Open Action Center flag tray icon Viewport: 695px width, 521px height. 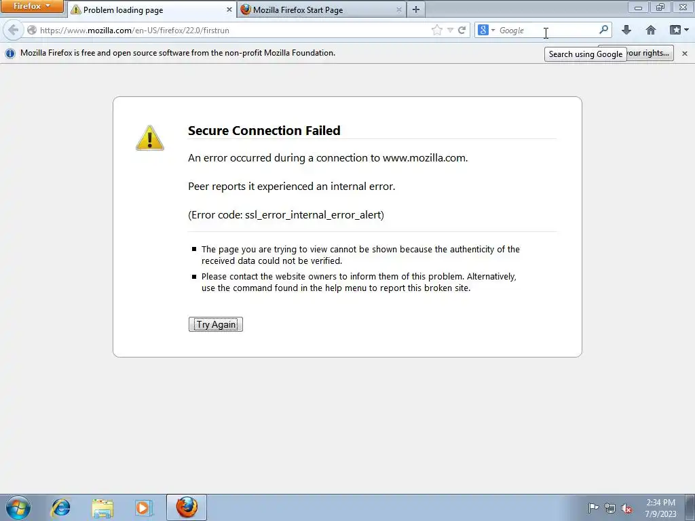click(593, 507)
